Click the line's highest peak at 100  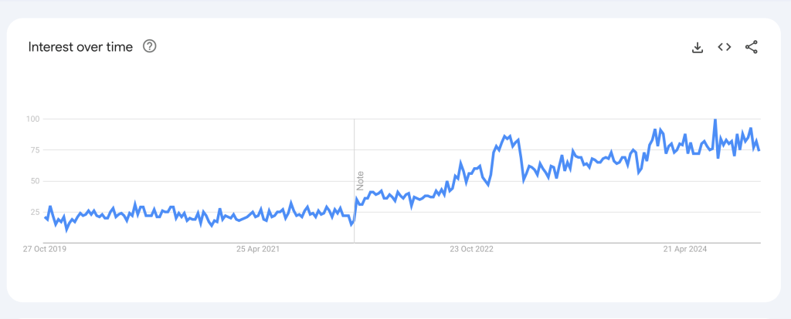click(x=715, y=119)
